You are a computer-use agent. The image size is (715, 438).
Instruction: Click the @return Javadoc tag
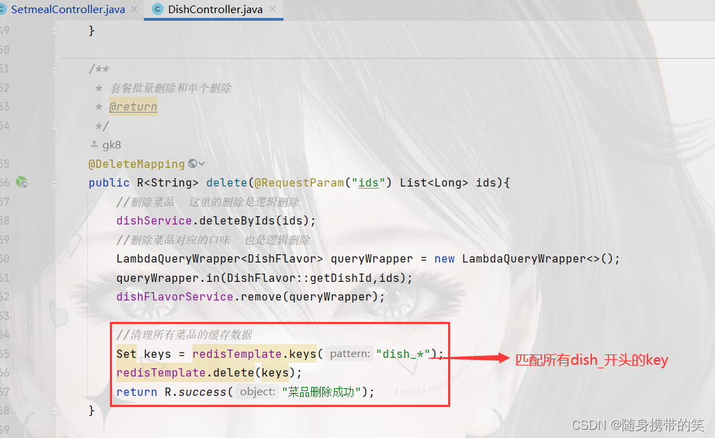[133, 106]
